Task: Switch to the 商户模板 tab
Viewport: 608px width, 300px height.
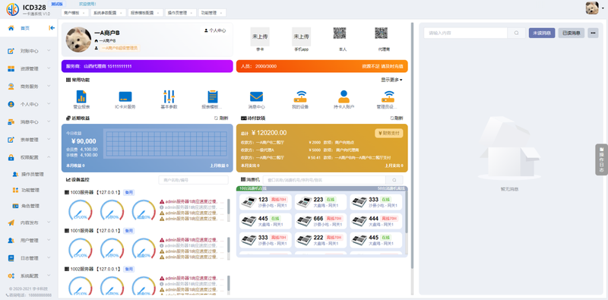Action: pyautogui.click(x=71, y=13)
